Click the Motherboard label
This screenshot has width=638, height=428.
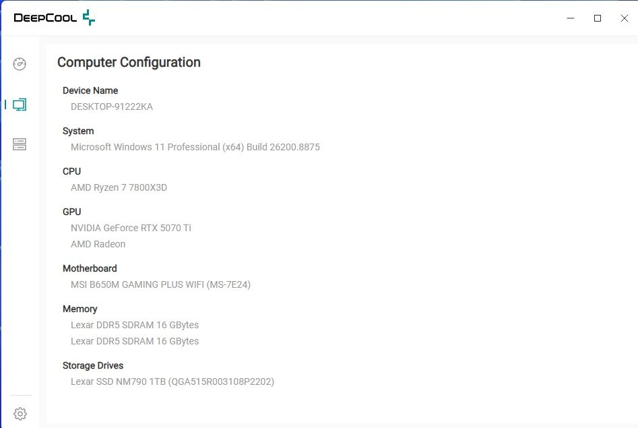tap(90, 268)
